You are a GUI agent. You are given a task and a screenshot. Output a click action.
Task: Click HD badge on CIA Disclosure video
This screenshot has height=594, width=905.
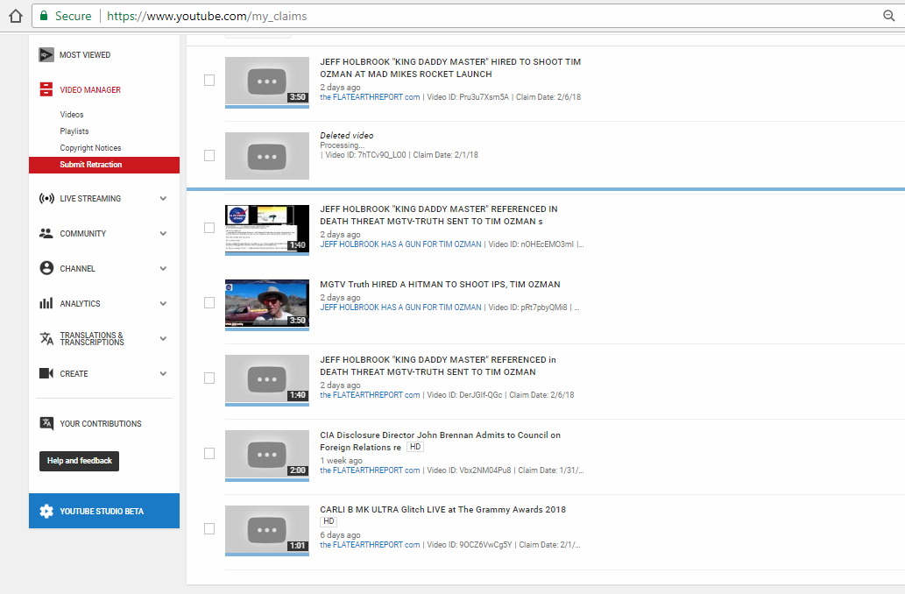click(415, 447)
